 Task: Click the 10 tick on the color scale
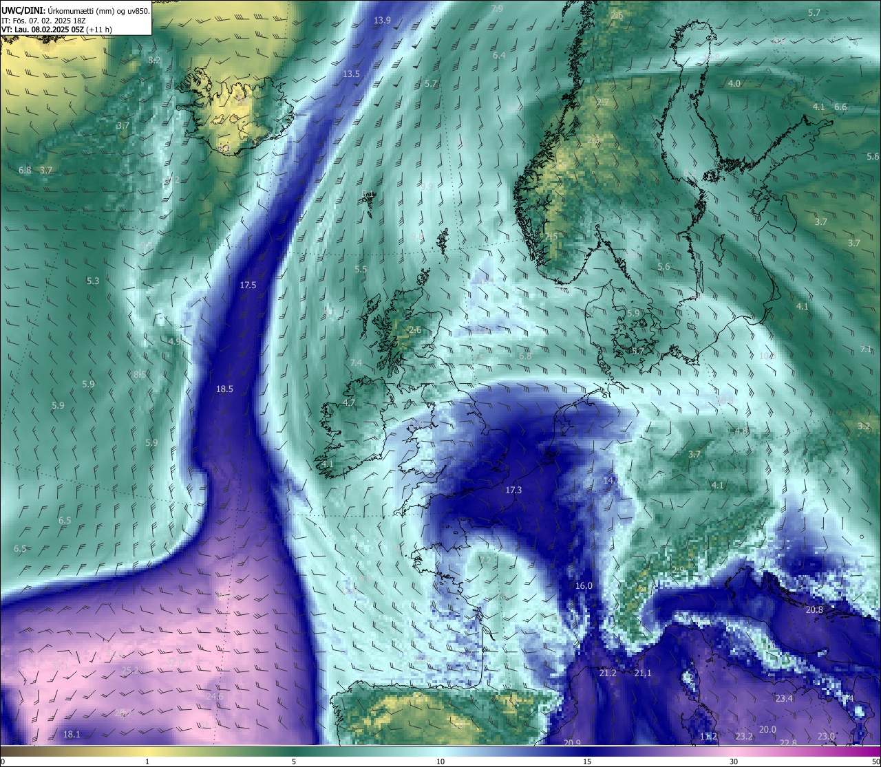point(440,761)
